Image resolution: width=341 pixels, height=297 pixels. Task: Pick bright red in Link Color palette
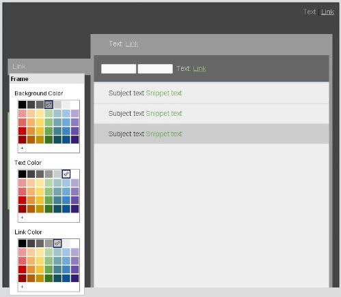[x=23, y=270]
